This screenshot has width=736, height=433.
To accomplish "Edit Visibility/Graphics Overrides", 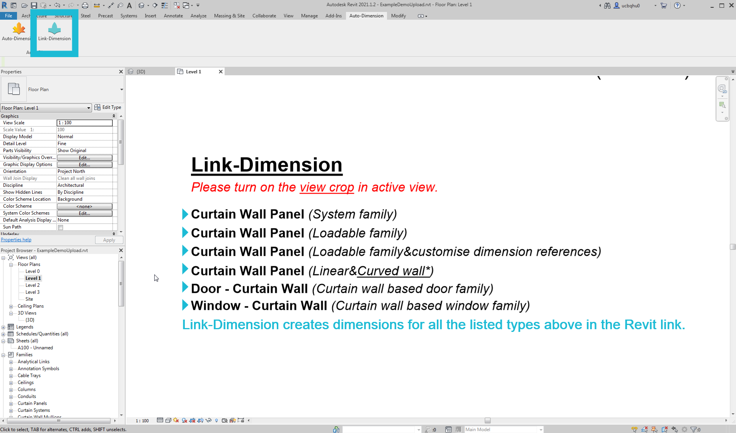I will (x=85, y=158).
